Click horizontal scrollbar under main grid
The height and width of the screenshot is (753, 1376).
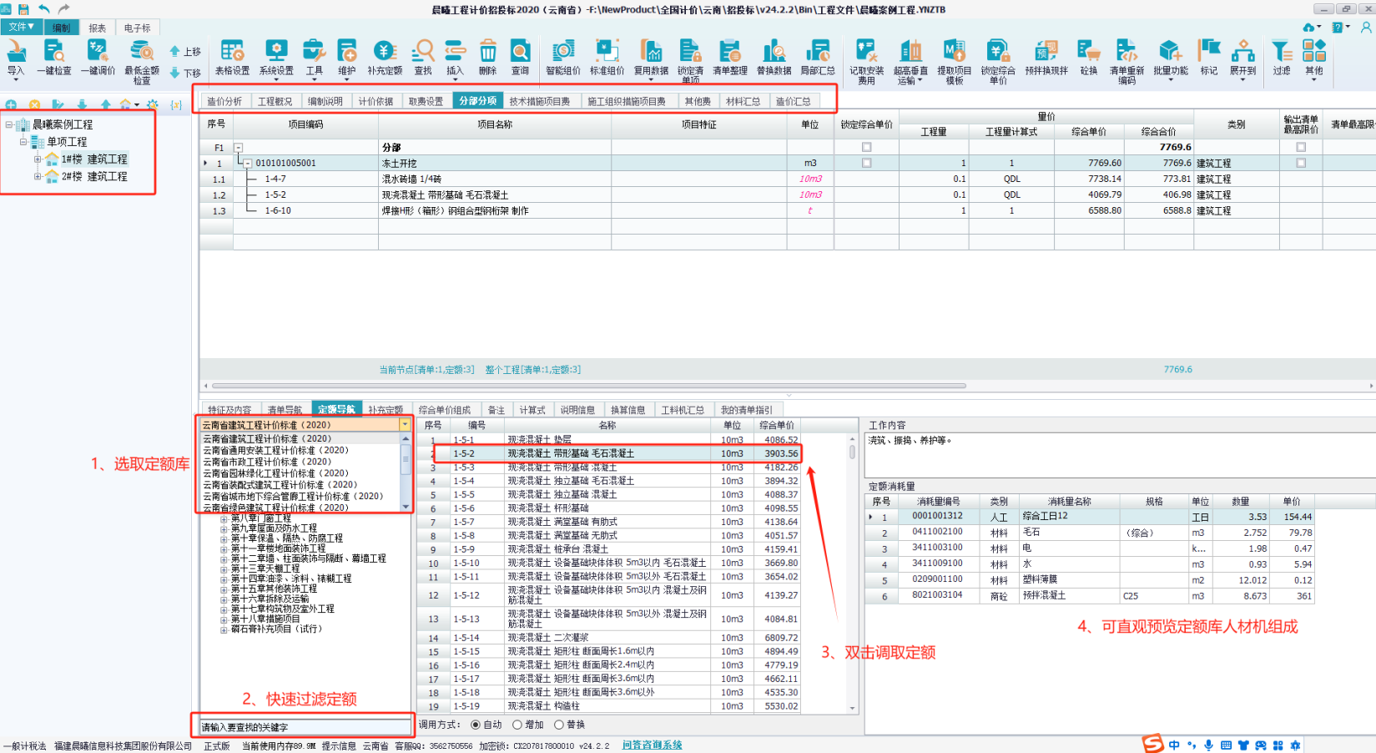point(588,386)
